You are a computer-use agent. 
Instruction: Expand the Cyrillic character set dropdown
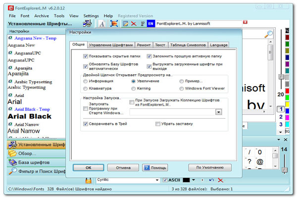[x=157, y=180]
